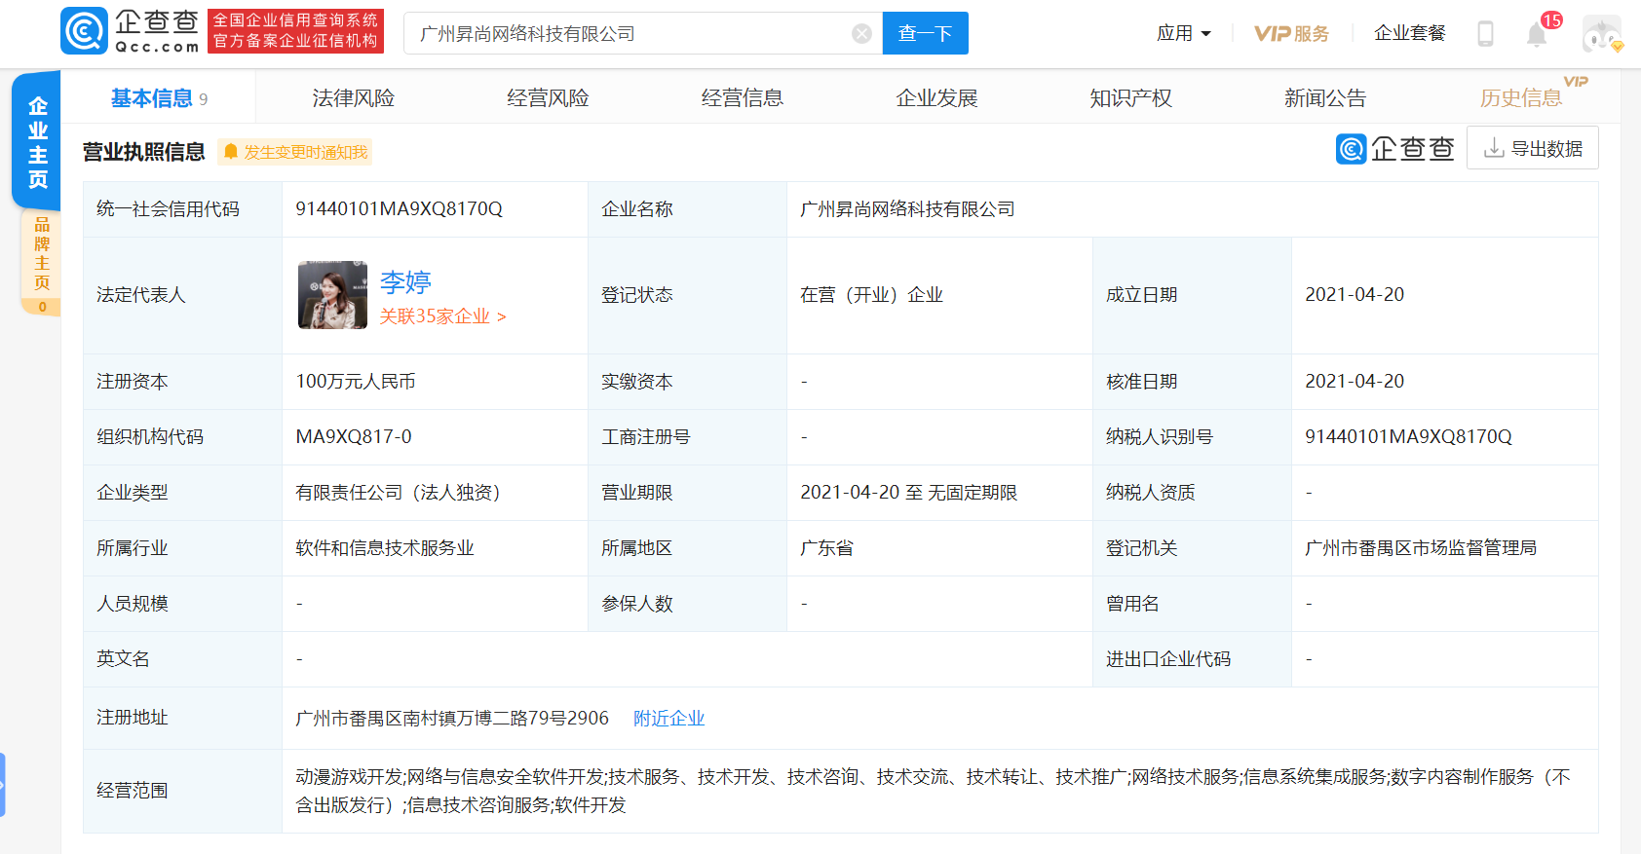Expand the 应用 dropdown
The width and height of the screenshot is (1641, 854).
tap(1183, 33)
